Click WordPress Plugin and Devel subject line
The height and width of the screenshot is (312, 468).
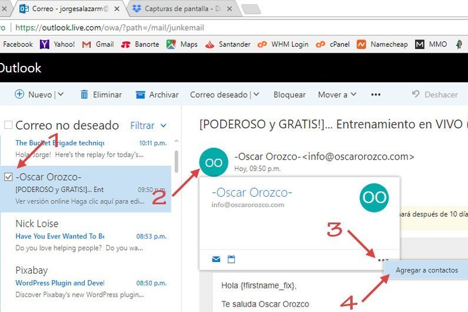(x=59, y=283)
